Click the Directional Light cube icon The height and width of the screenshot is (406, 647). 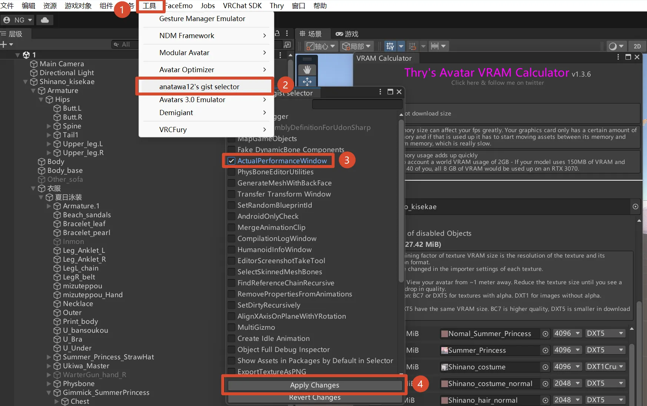point(34,73)
